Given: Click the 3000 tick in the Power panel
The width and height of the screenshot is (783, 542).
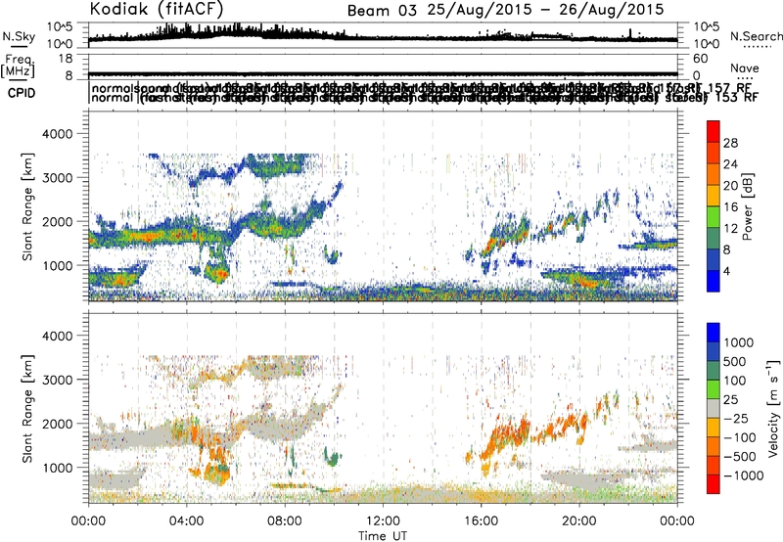Looking at the screenshot, I should coord(60,178).
